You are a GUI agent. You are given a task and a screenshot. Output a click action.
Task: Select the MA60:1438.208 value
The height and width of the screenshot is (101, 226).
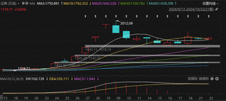click(161, 4)
